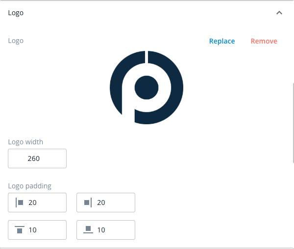This screenshot has width=294, height=249.
Task: Select the logo preview image
Action: click(147, 88)
